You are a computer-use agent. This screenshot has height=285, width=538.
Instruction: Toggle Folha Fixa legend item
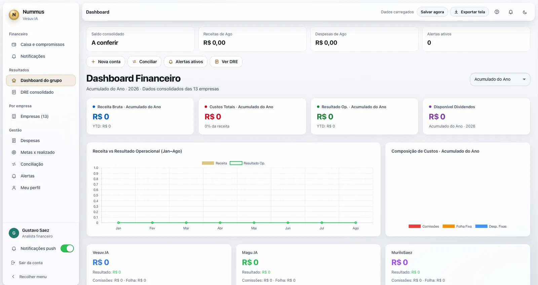click(x=457, y=226)
